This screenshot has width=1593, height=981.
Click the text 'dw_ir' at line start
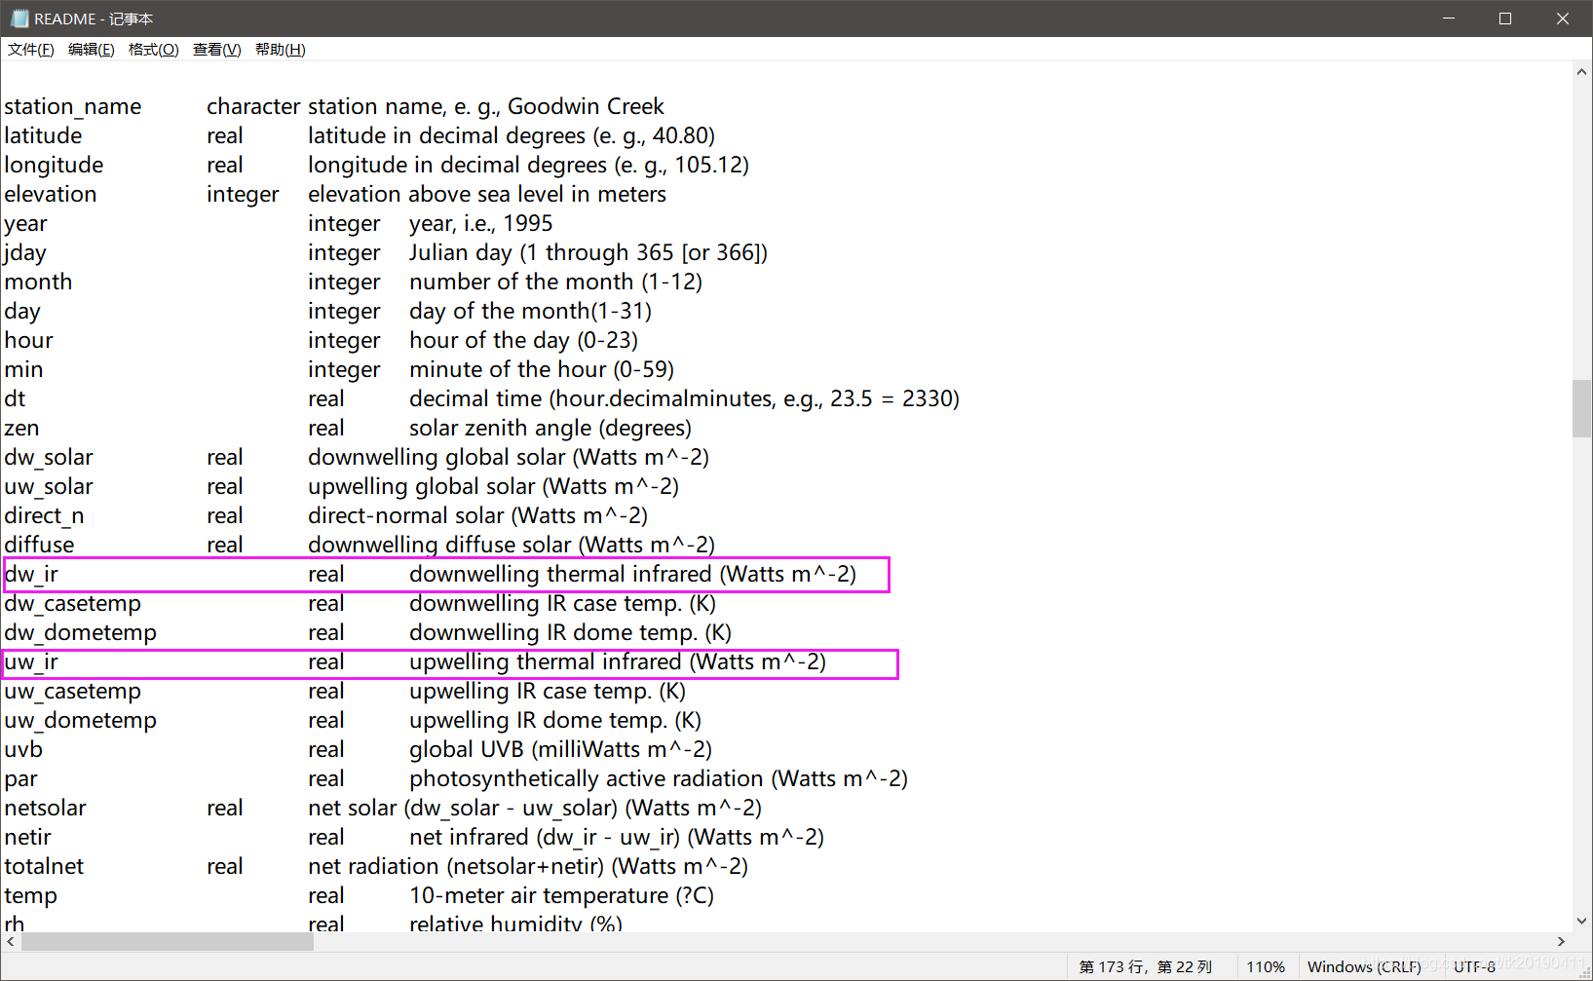(x=31, y=575)
